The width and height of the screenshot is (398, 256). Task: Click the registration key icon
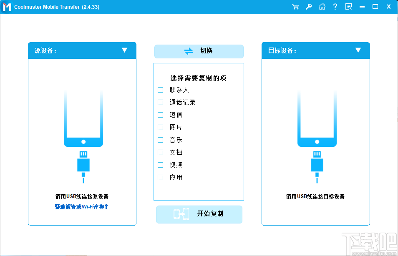pos(308,7)
